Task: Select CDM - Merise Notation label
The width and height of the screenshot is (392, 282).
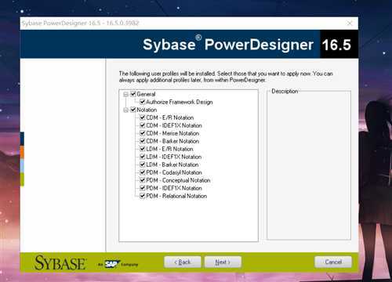Action: click(172, 133)
